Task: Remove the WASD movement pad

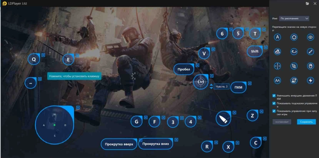Action: pos(78,107)
